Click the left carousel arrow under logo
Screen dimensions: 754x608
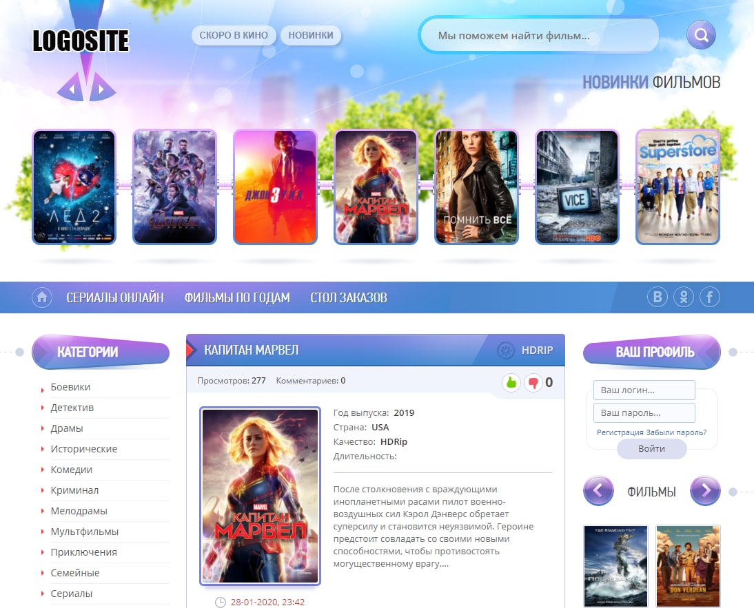(71, 89)
